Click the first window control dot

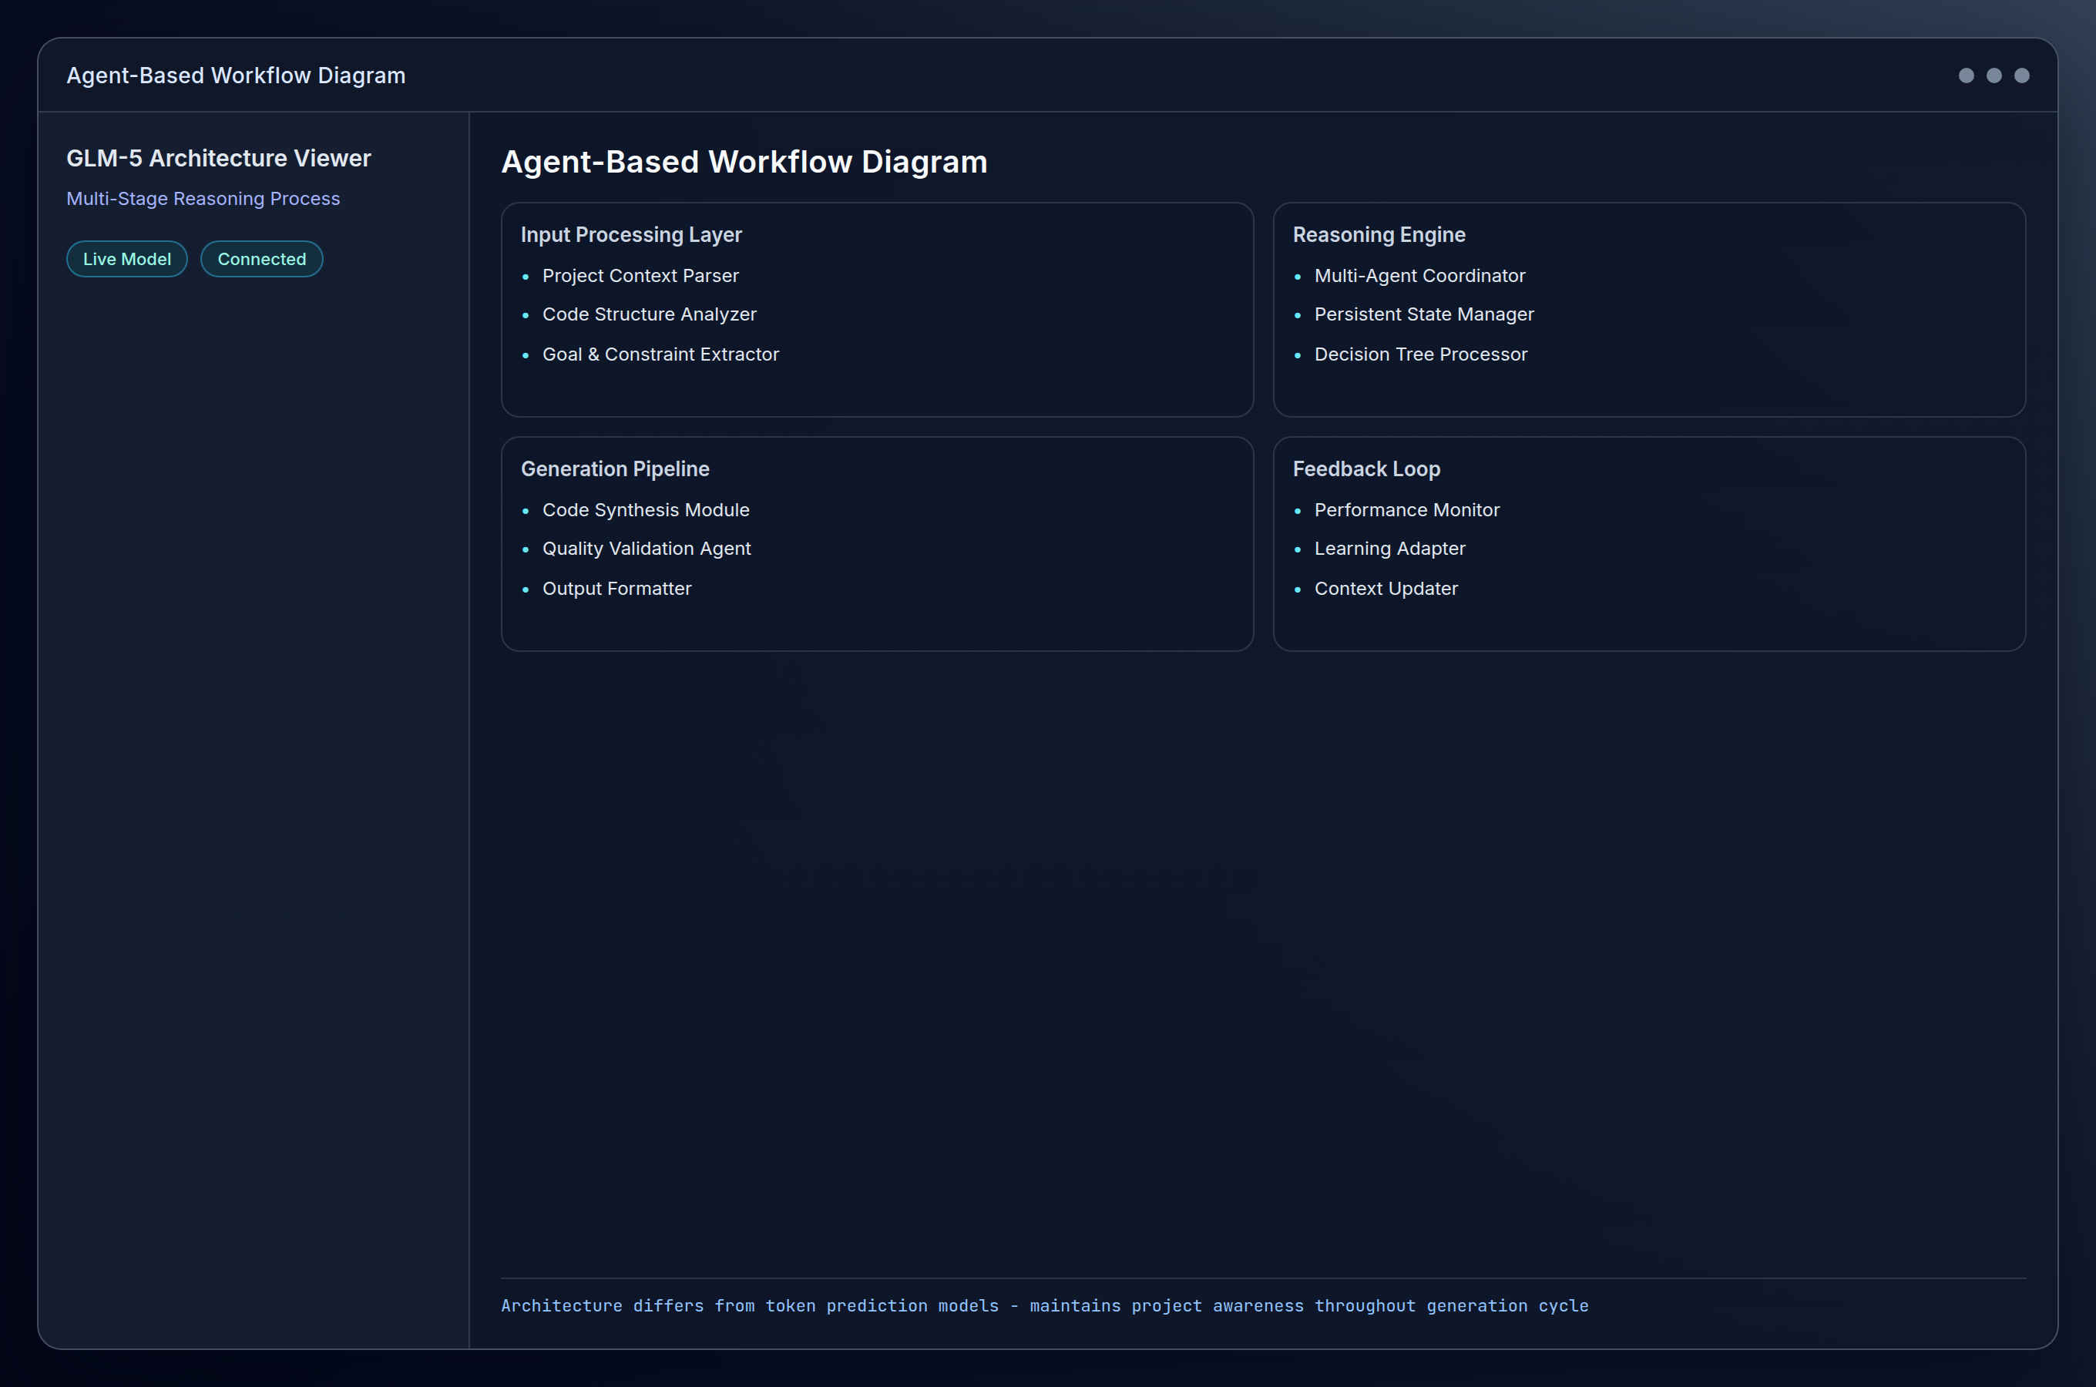pyautogui.click(x=1965, y=76)
